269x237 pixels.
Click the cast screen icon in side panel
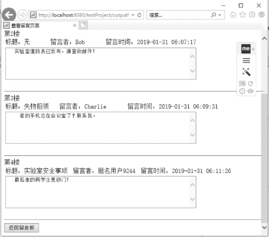[x=242, y=84]
